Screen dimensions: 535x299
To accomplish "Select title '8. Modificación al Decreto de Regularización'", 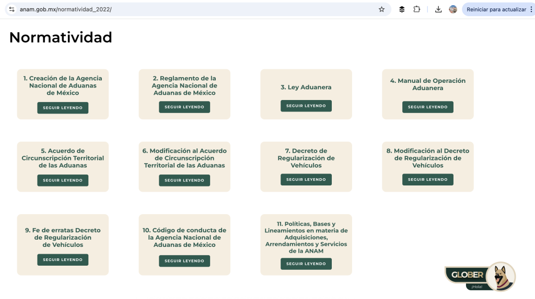I will click(x=428, y=158).
